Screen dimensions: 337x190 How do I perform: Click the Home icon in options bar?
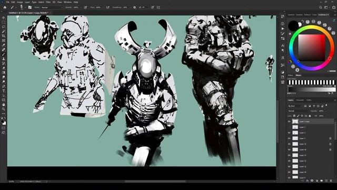(x=5, y=7)
